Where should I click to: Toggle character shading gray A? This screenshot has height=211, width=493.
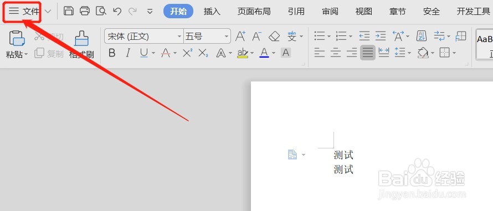(286, 53)
